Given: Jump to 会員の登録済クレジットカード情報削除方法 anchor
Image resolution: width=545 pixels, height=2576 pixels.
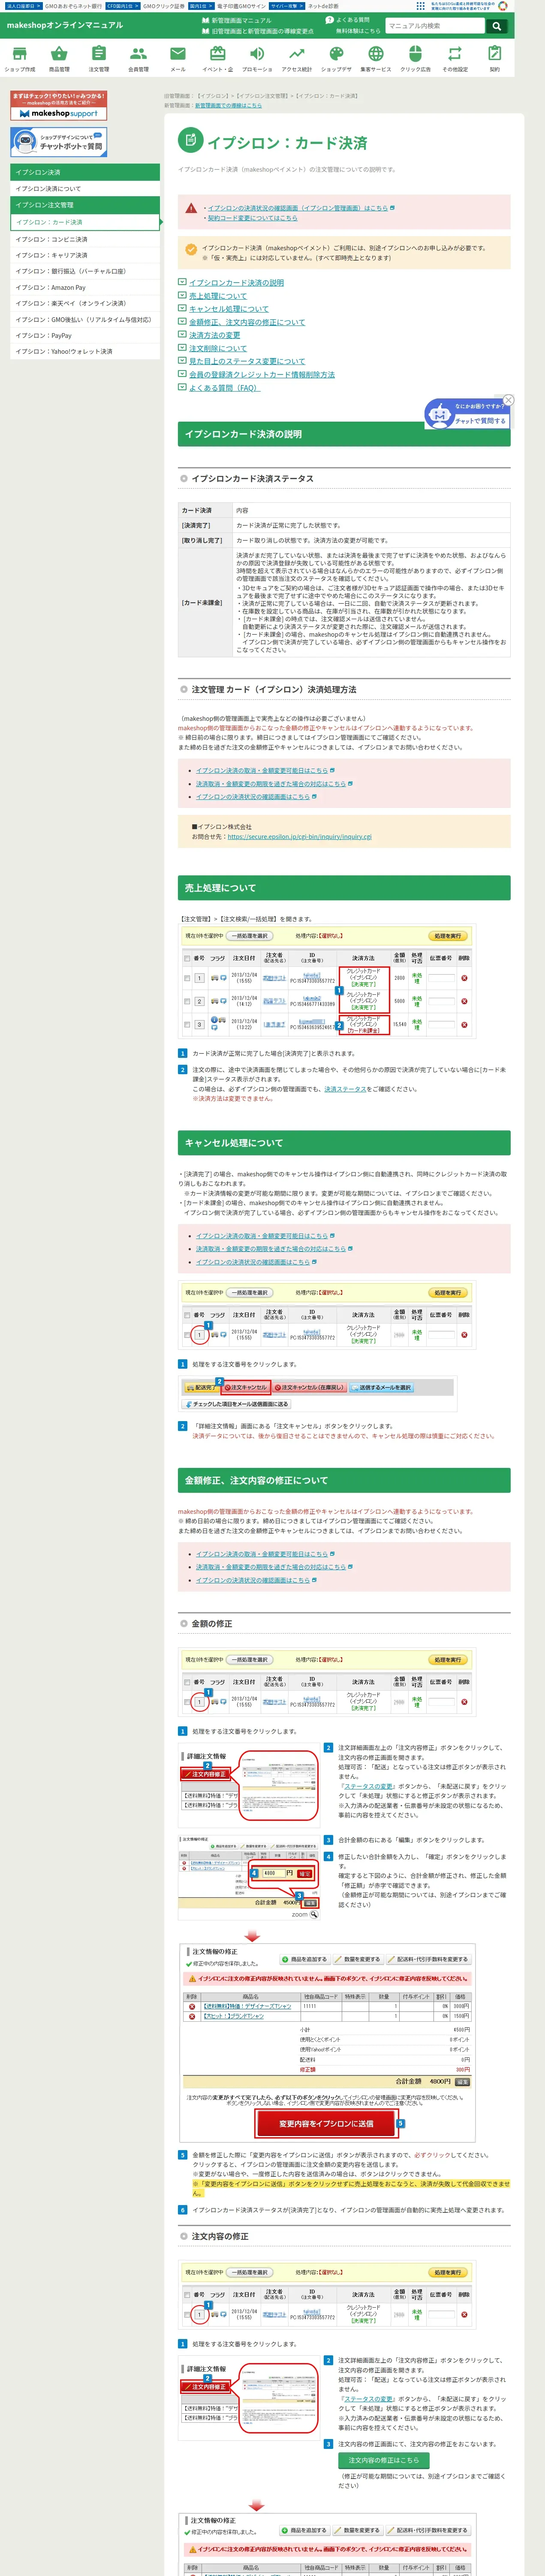Looking at the screenshot, I should [262, 374].
